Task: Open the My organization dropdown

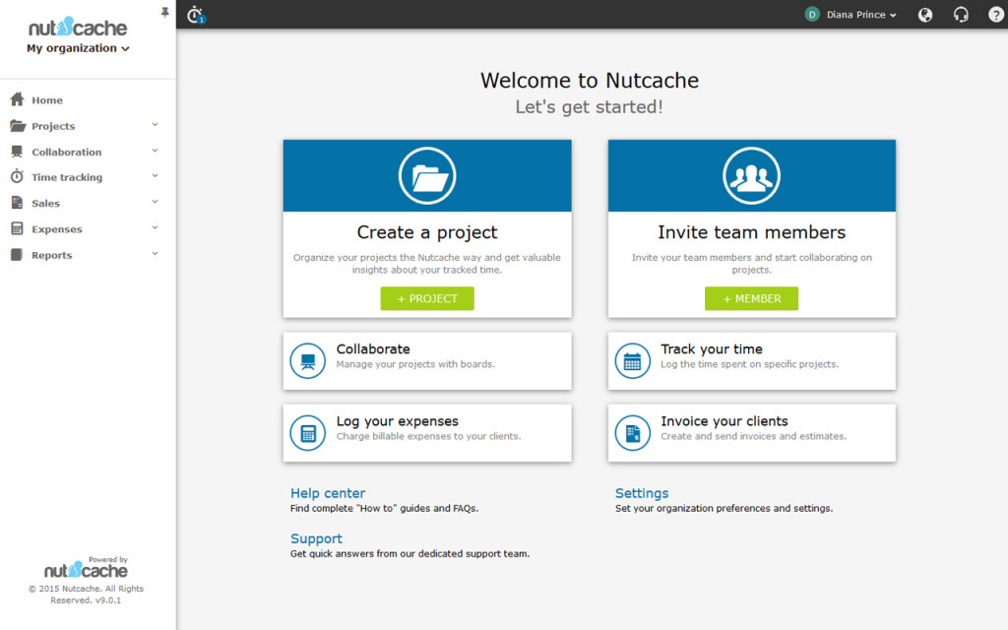Action: [x=78, y=48]
